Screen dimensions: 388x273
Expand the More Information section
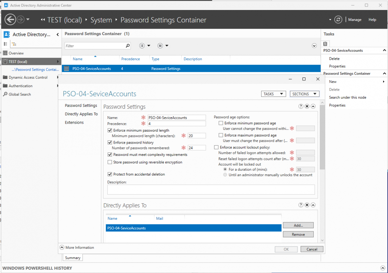(62, 248)
